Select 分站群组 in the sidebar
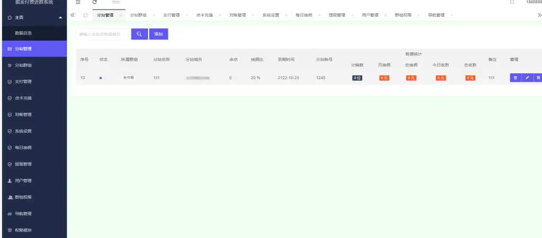The width and height of the screenshot is (542, 238). [x=23, y=65]
